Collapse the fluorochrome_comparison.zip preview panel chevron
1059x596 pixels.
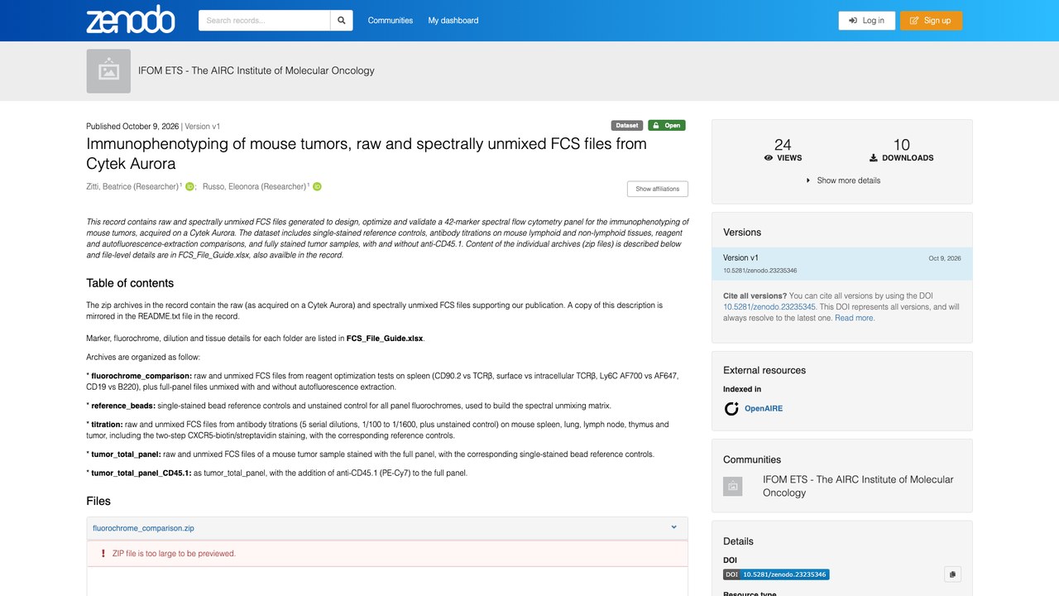674,527
